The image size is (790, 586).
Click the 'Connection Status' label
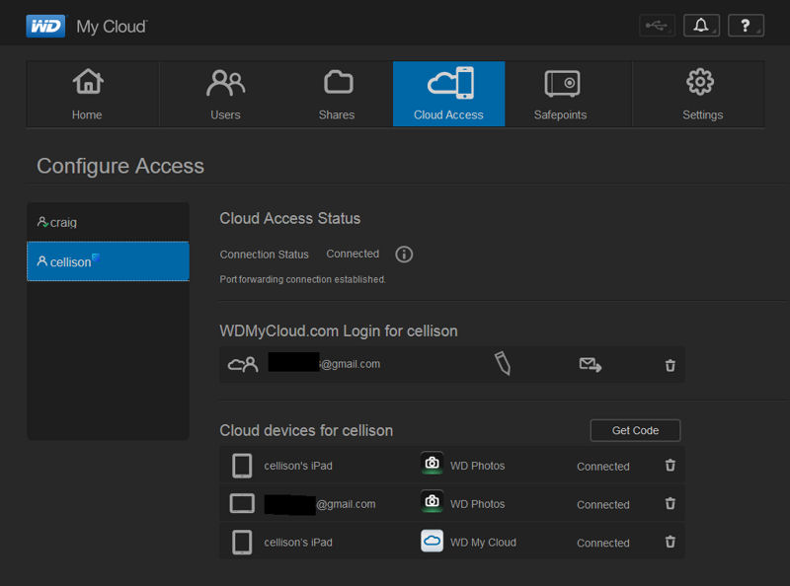(x=264, y=255)
